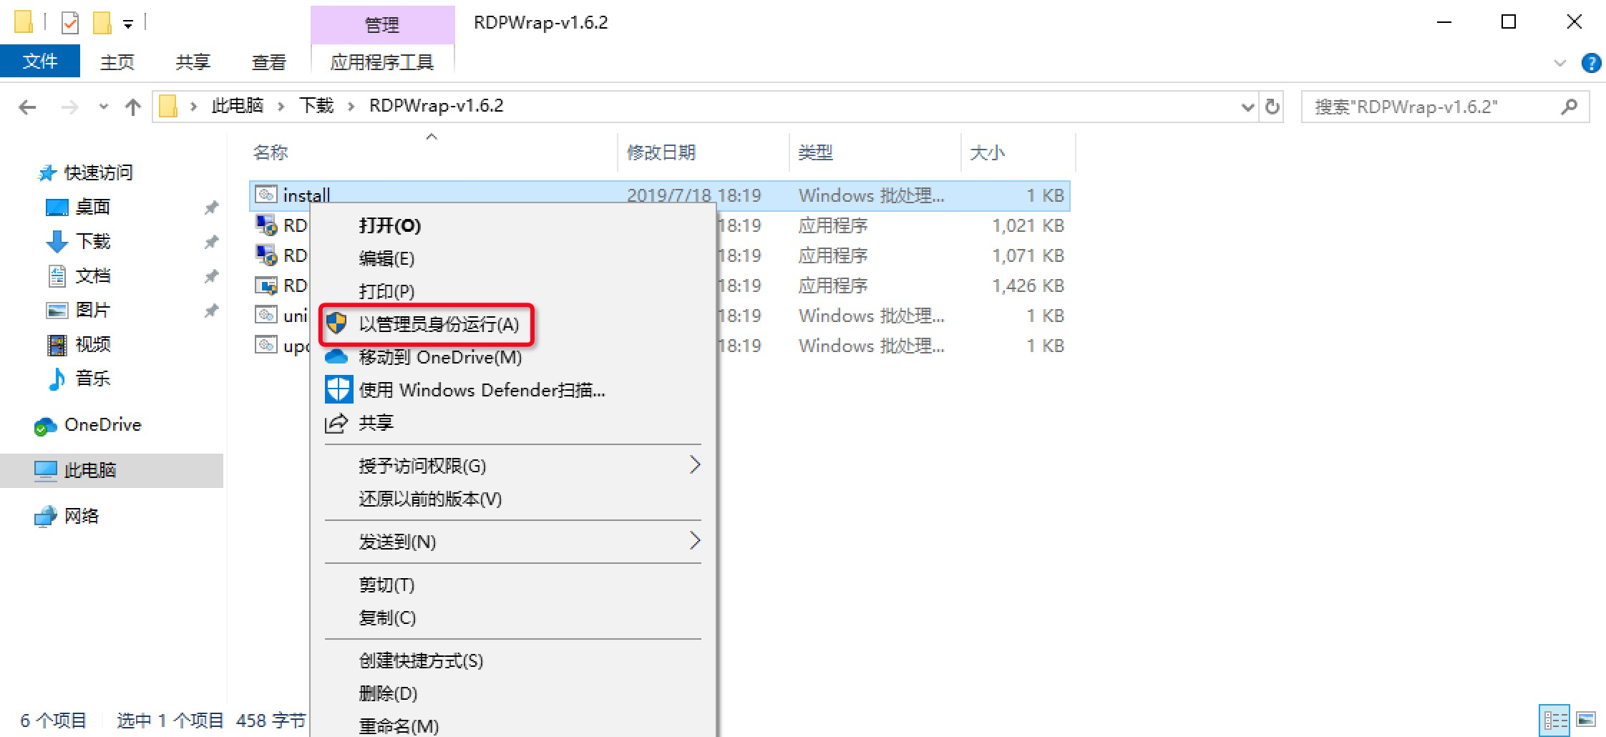This screenshot has width=1606, height=737.
Task: Click the search magnifier icon
Action: coord(1569,107)
